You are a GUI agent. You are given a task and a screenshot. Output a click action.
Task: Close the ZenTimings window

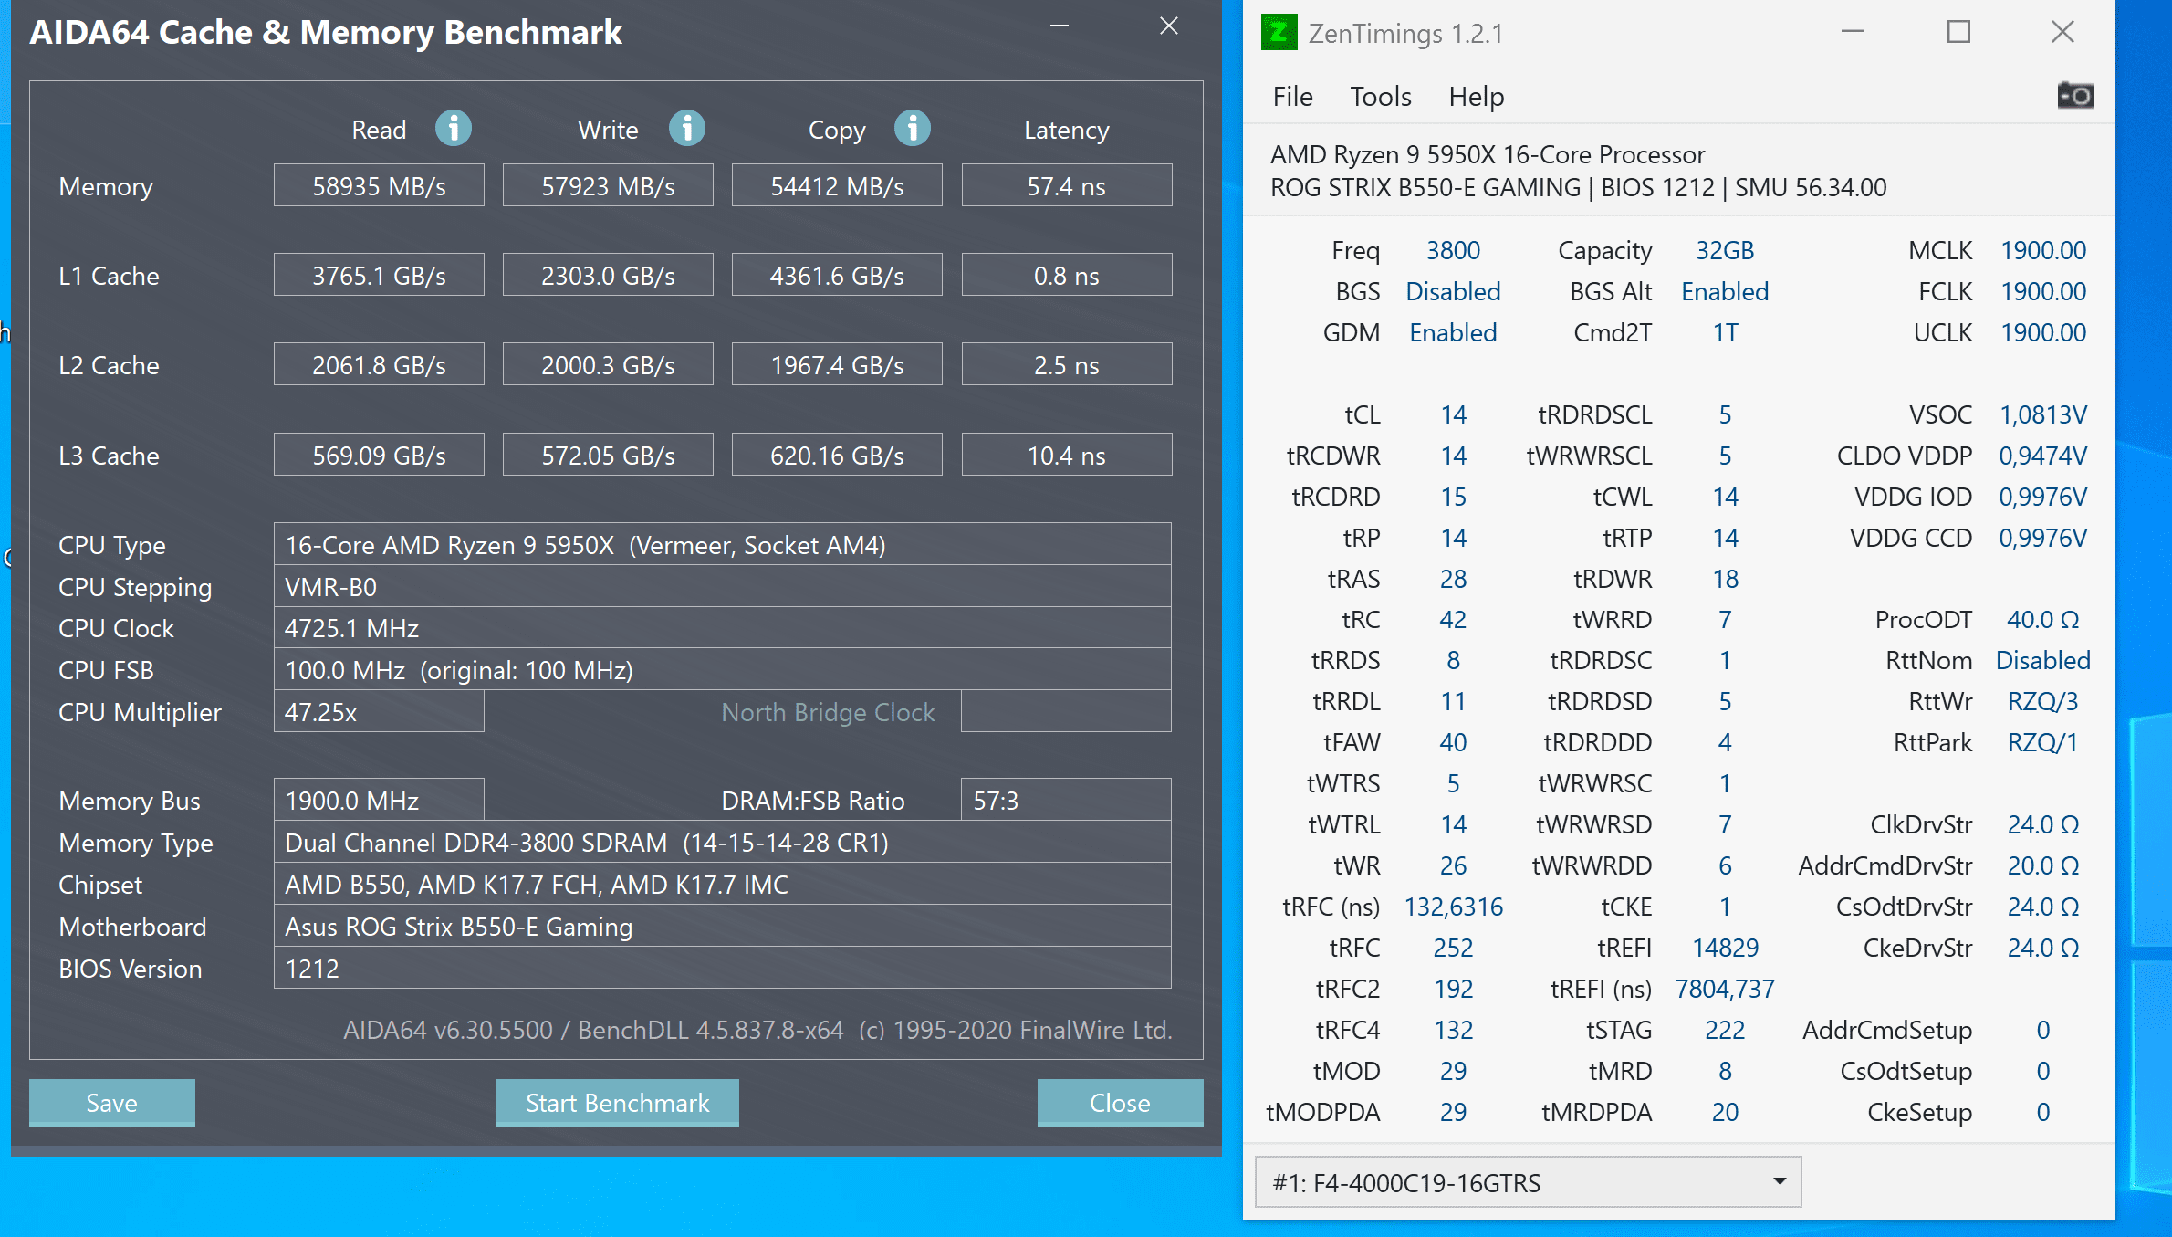tap(2062, 33)
